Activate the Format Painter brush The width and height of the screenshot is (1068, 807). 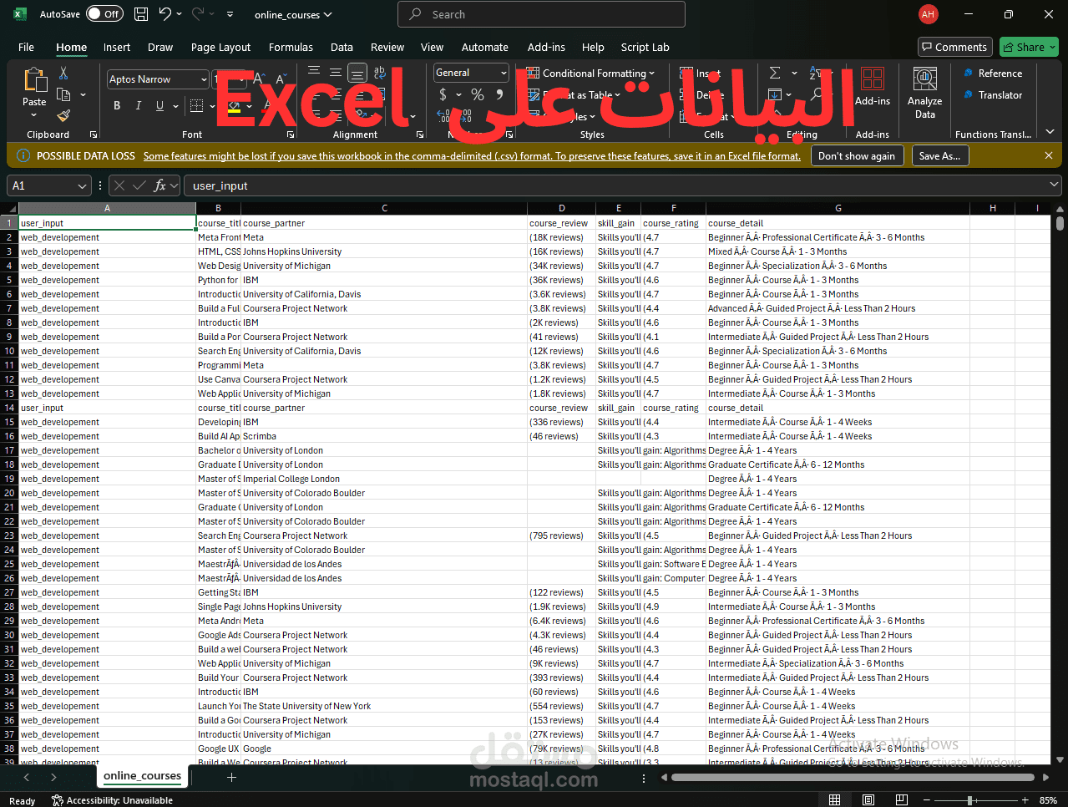63,114
